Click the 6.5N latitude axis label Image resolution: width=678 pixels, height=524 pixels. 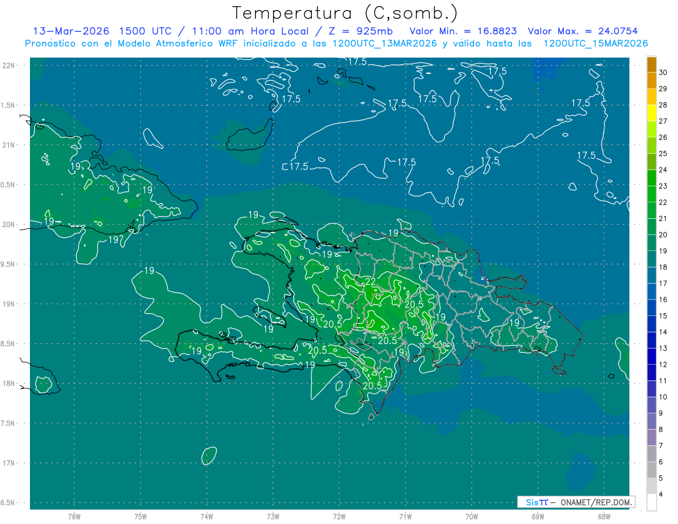tap(7, 503)
